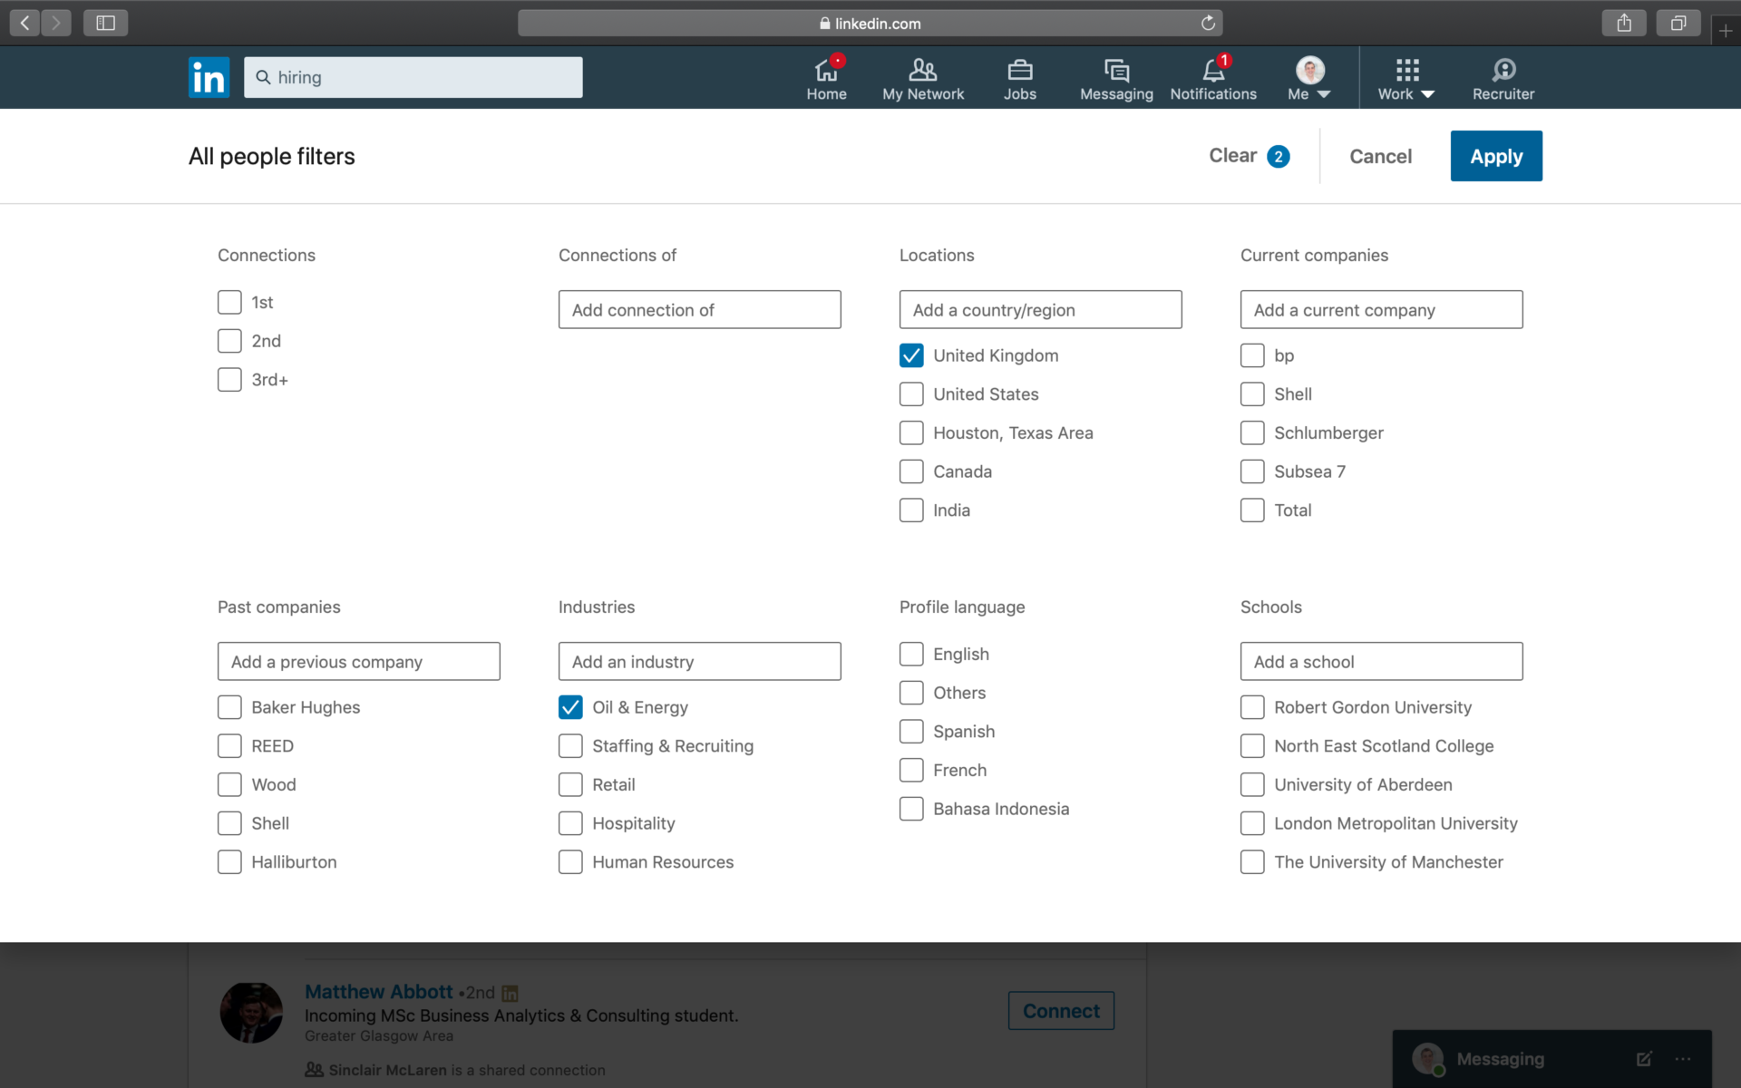Click Add a previous company field
This screenshot has height=1088, width=1741.
(x=358, y=662)
